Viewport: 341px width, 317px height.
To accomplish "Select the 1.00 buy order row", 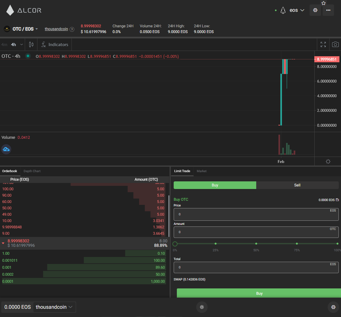I will click(84, 253).
